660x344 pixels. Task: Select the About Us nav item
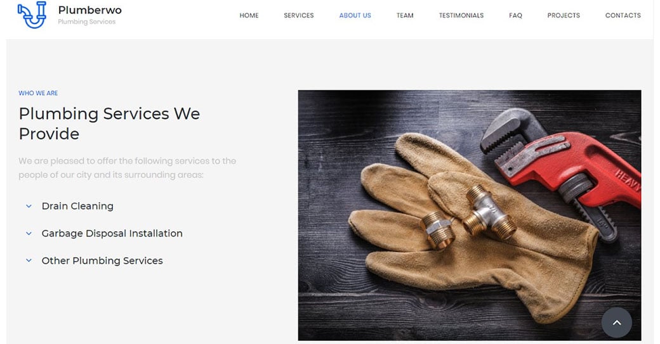pos(355,16)
